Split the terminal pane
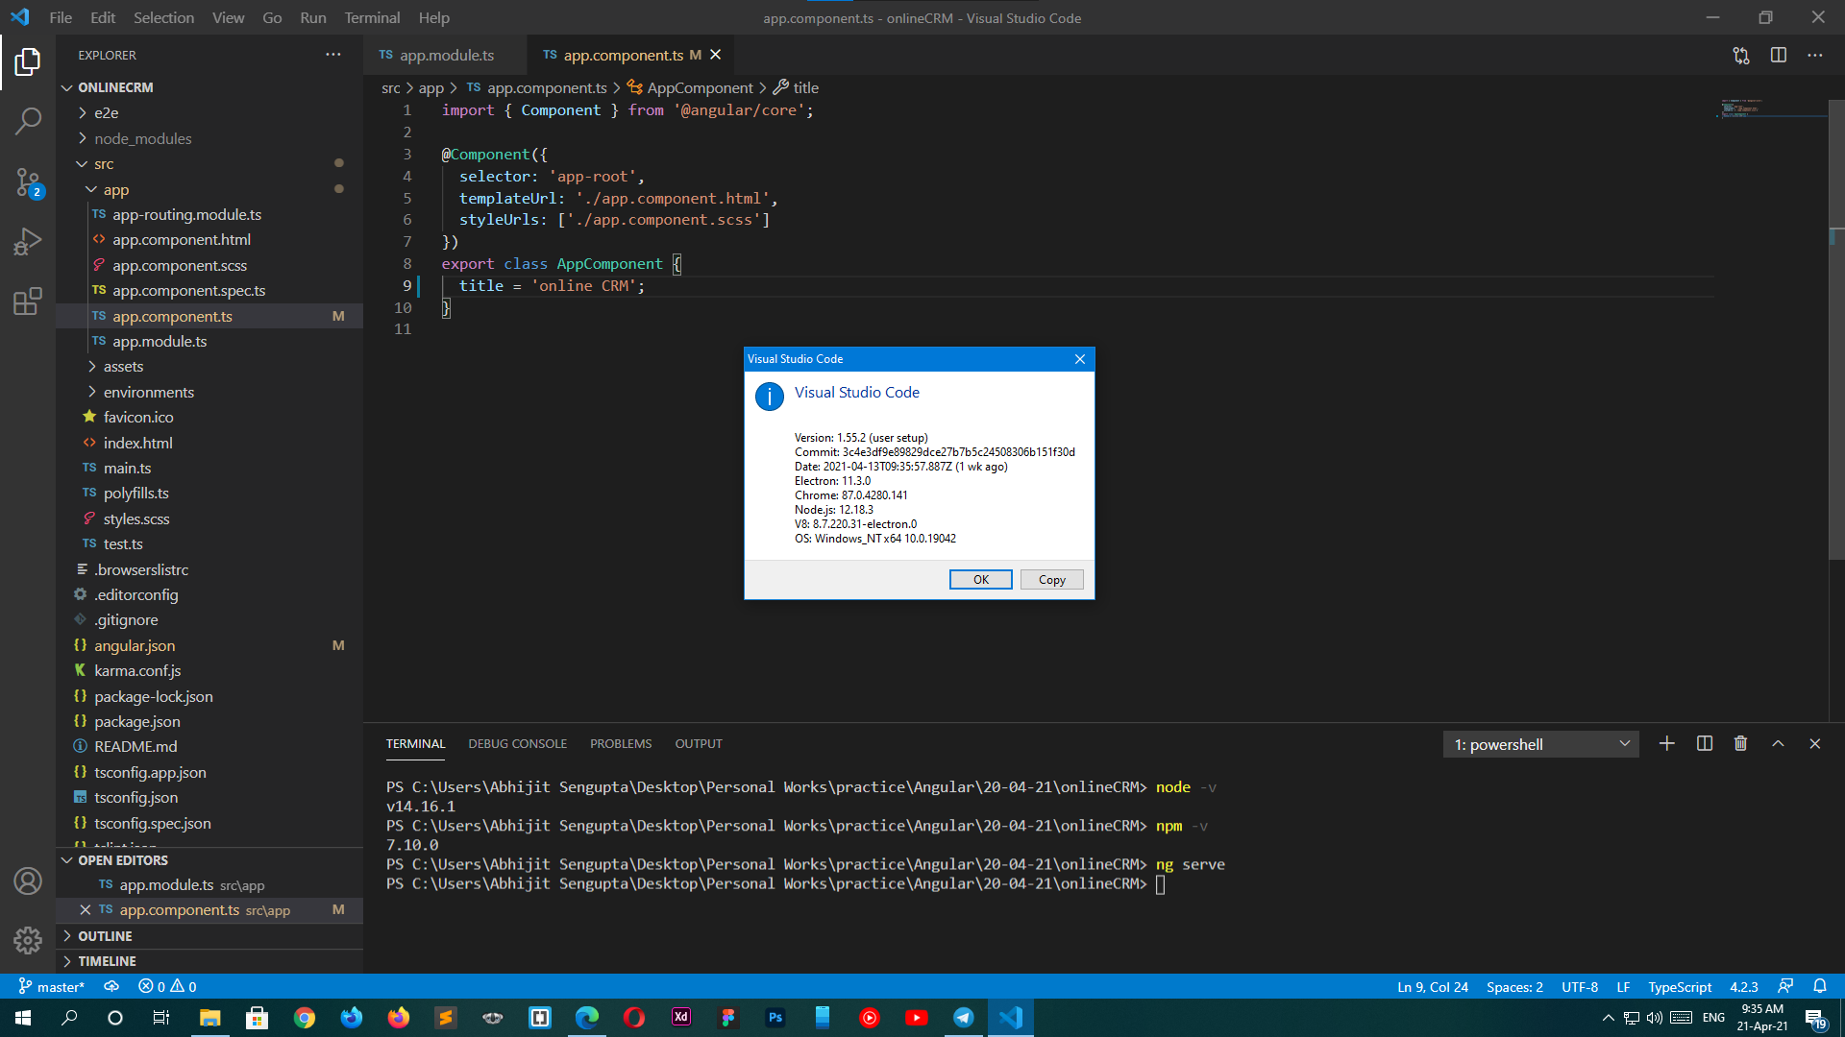 pyautogui.click(x=1704, y=743)
